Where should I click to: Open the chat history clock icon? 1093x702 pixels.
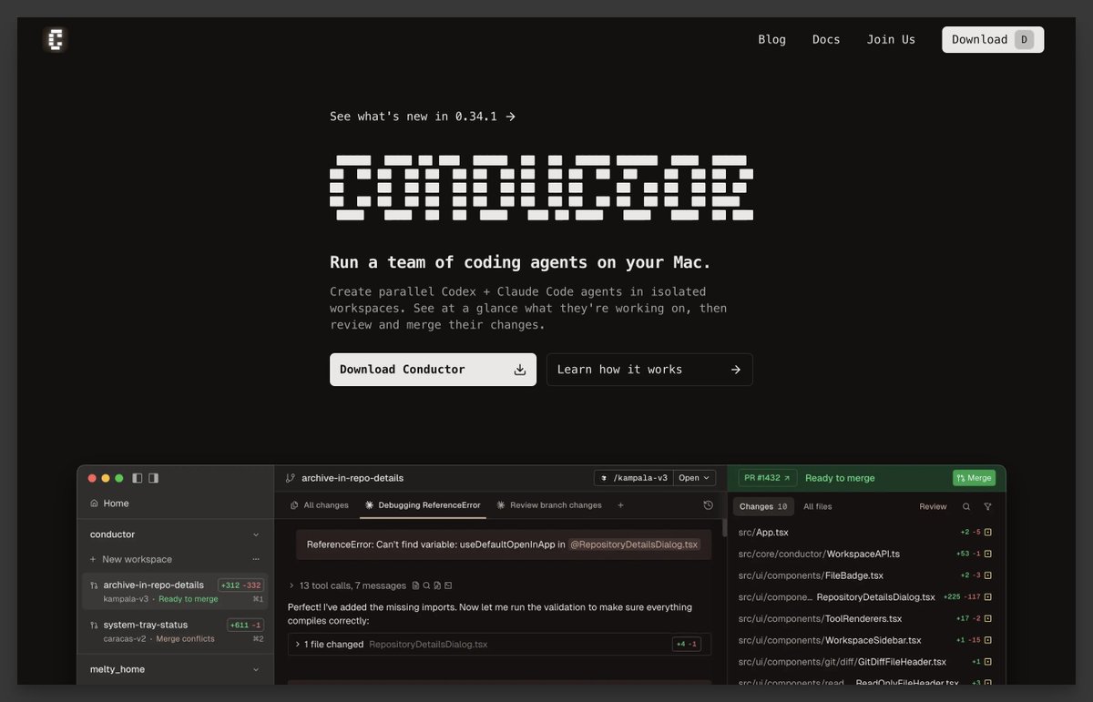point(709,505)
